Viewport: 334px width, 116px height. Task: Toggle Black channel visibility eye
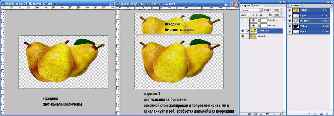point(290,31)
